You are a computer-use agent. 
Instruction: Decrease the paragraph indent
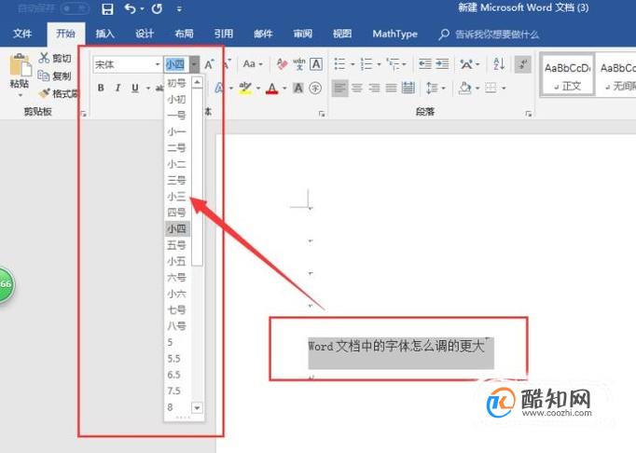pyautogui.click(x=425, y=63)
